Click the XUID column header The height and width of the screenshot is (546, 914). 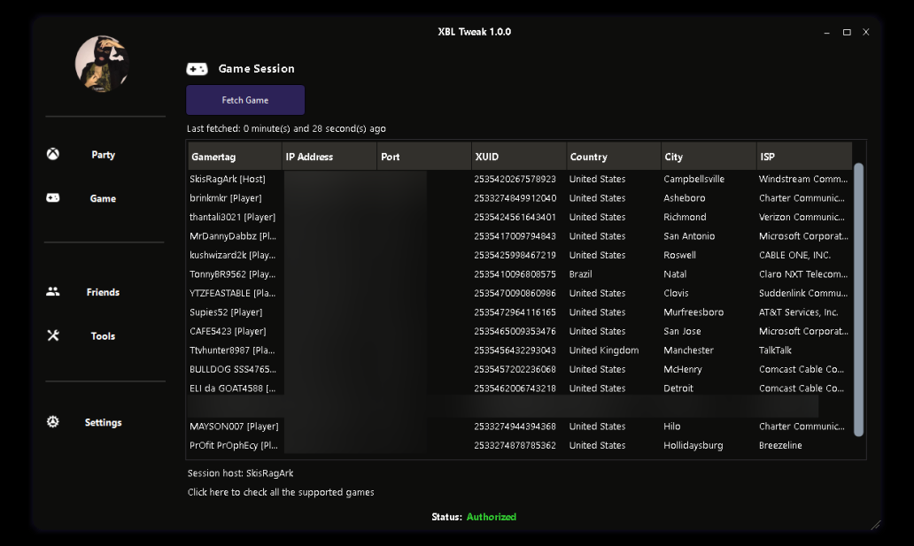519,157
